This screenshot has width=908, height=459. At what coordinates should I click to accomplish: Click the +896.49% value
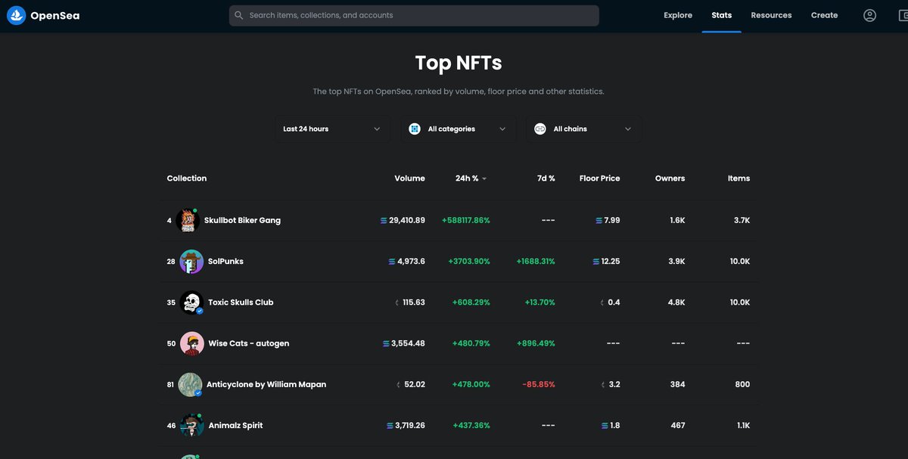click(536, 343)
